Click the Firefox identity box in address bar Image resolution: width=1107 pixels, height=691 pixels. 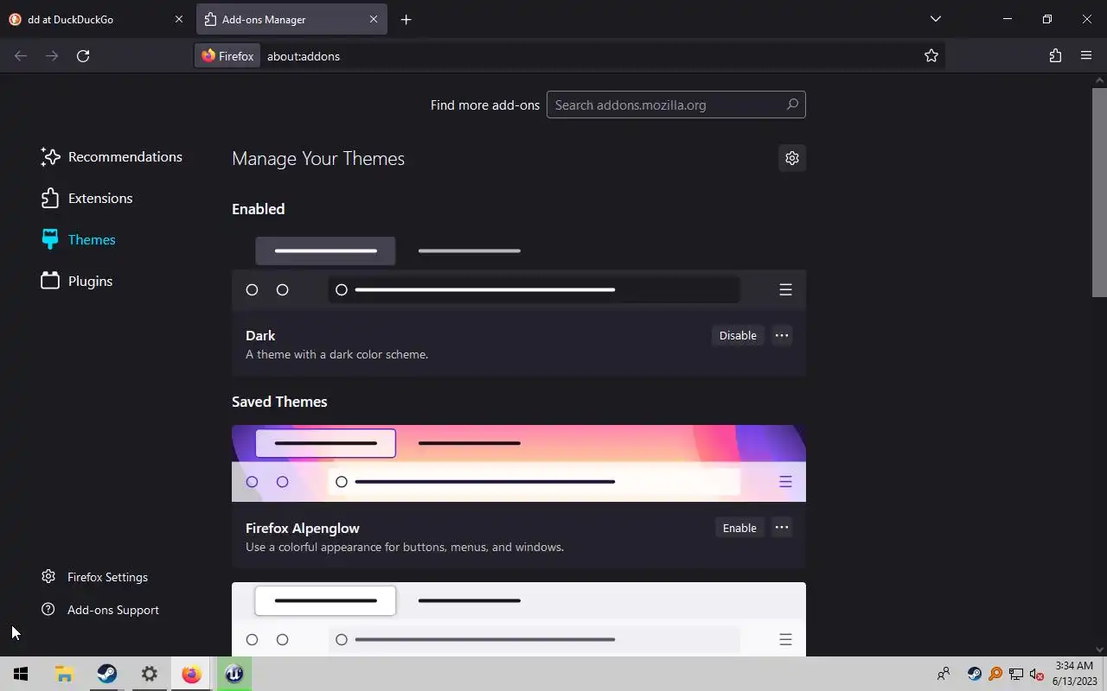click(x=227, y=56)
